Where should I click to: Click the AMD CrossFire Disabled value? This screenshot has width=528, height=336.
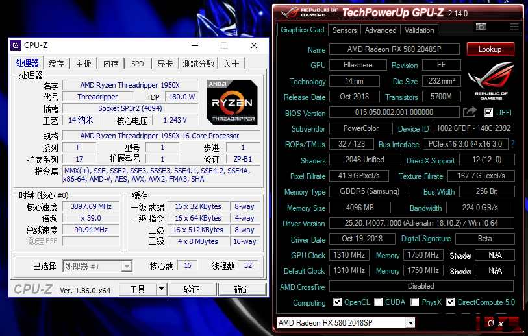coord(421,286)
